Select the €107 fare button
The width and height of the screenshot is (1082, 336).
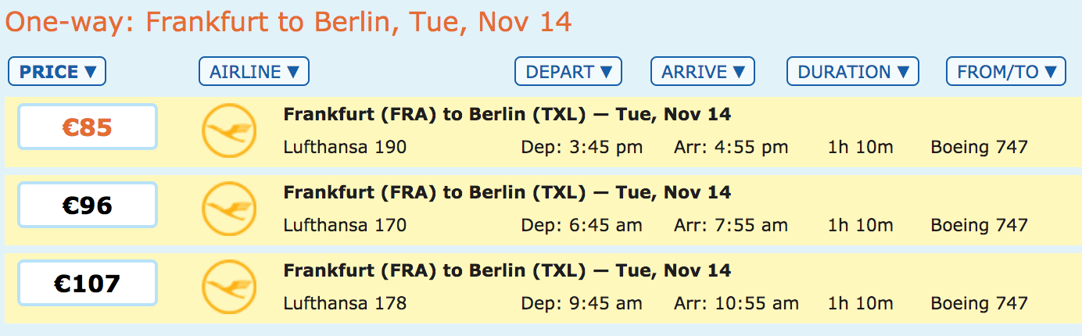pyautogui.click(x=88, y=283)
